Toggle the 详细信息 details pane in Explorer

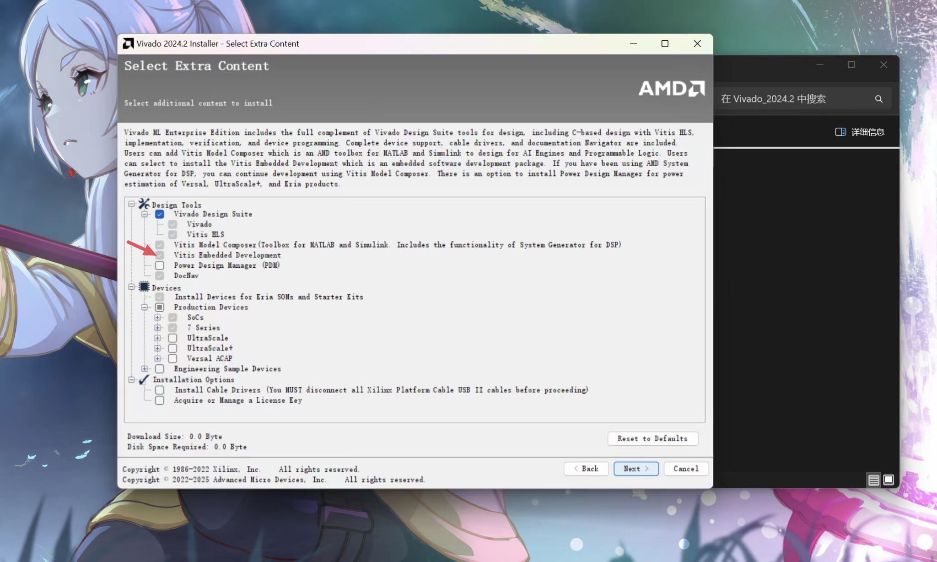click(x=860, y=132)
